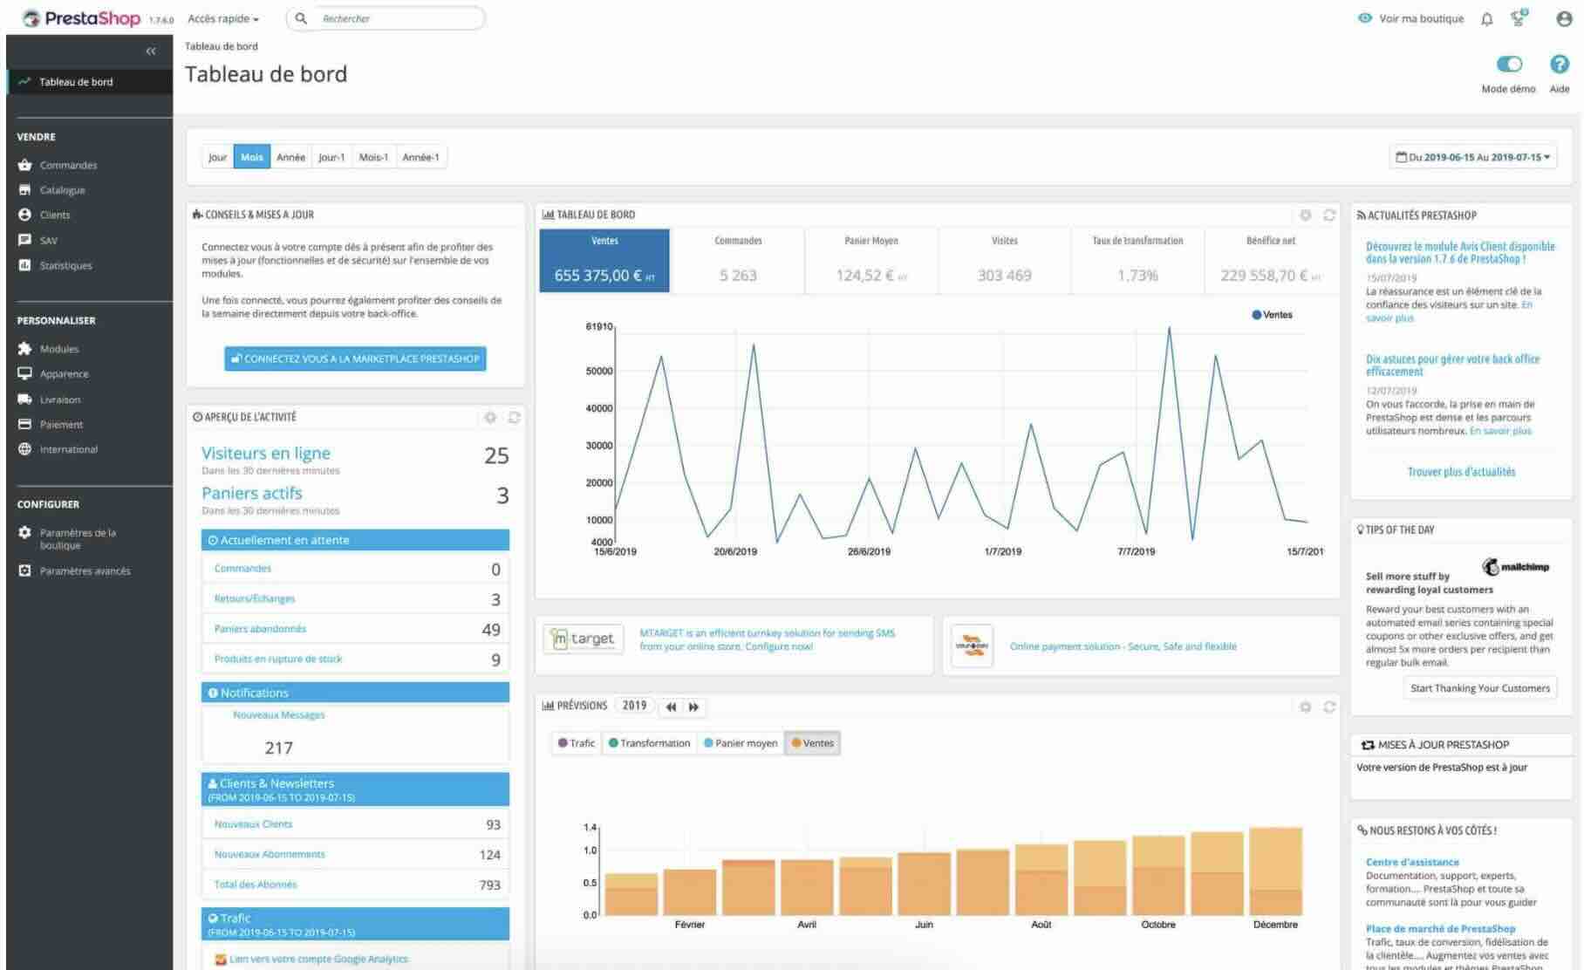Image resolution: width=1584 pixels, height=970 pixels.
Task: Click the PrestaShop logo
Action: pos(82,18)
